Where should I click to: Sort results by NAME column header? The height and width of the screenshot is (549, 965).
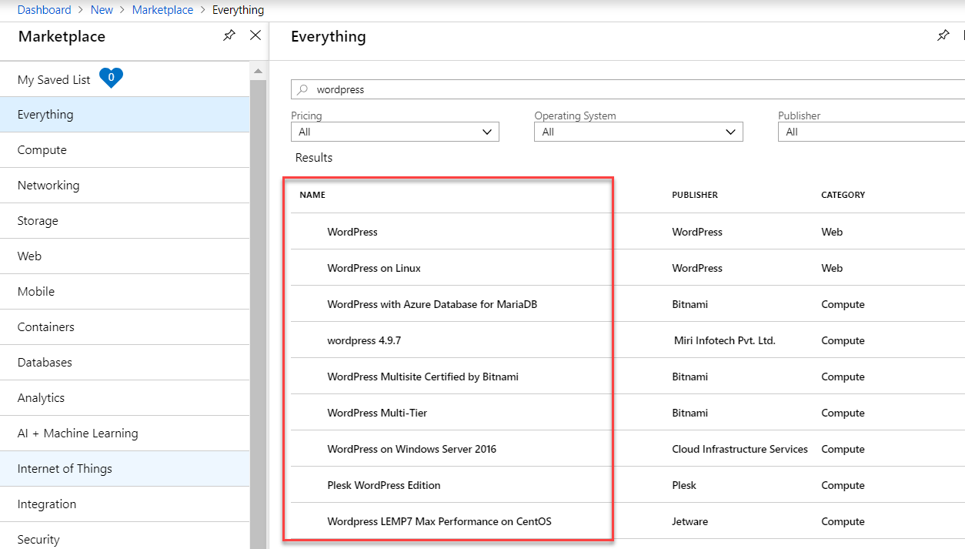click(x=312, y=195)
